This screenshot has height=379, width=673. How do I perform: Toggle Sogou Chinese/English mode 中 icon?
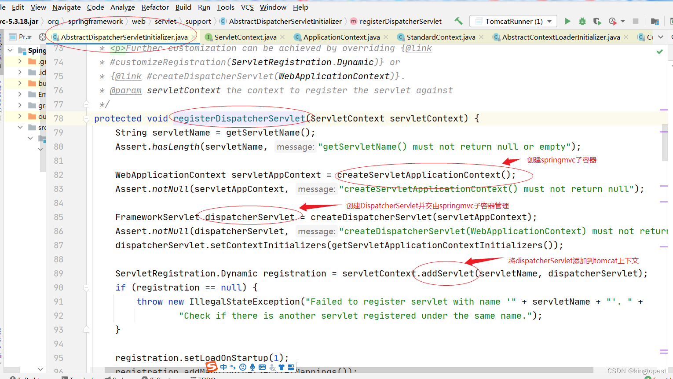coord(224,367)
